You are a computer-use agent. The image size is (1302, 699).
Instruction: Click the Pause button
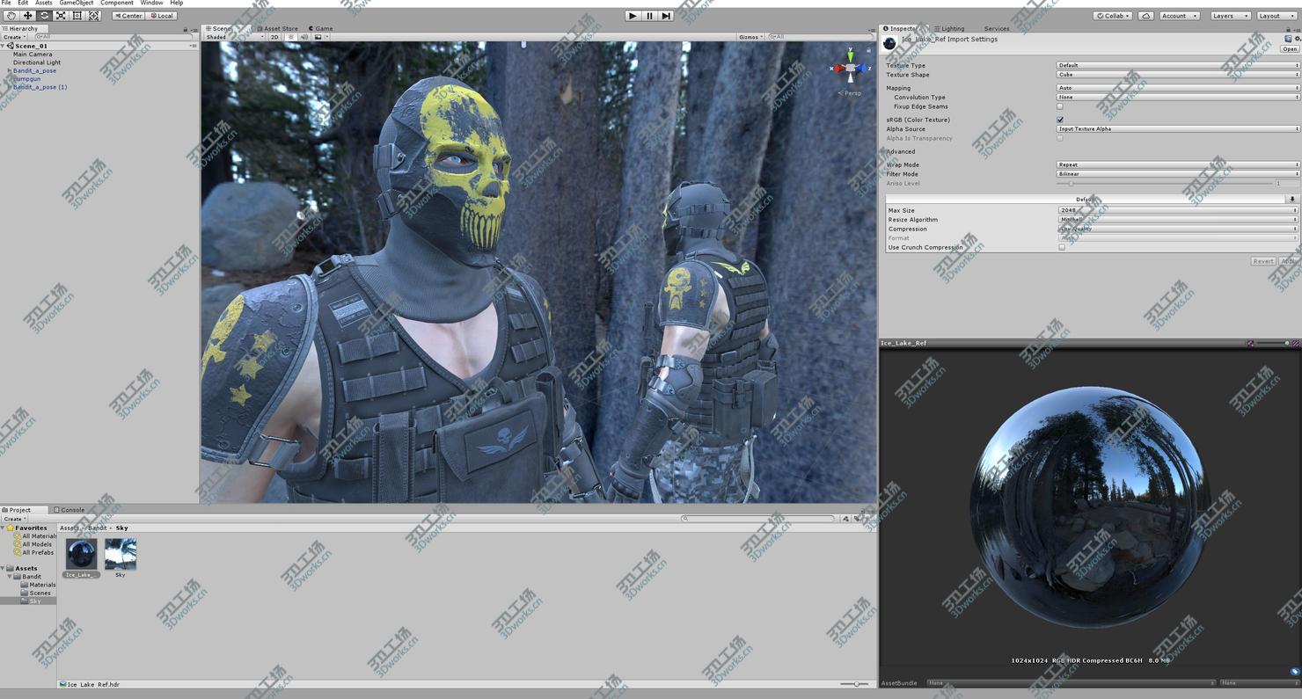tap(649, 16)
